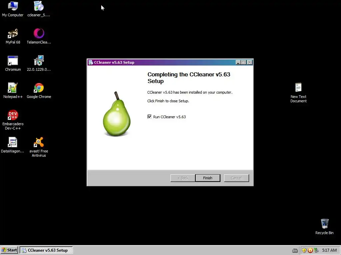Select the Recycle Bin icon

[324, 227]
